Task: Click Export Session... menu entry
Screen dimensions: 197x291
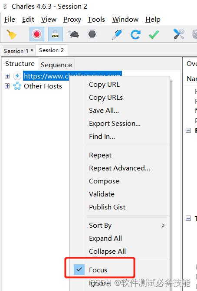Action: 115,124
